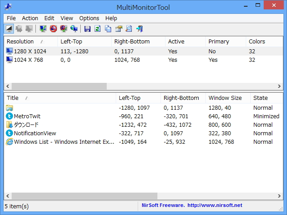Sort by the windows pane Left-Top header
Screen dimensions: 287x215
[x=138, y=98]
